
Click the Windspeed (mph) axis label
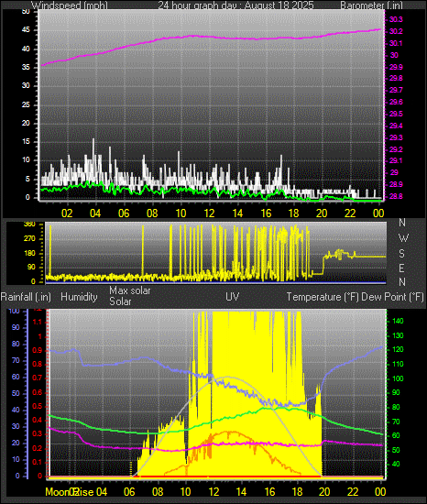click(x=70, y=5)
